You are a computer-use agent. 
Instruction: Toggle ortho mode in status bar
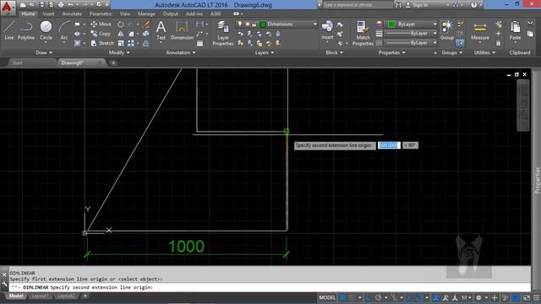point(369,297)
